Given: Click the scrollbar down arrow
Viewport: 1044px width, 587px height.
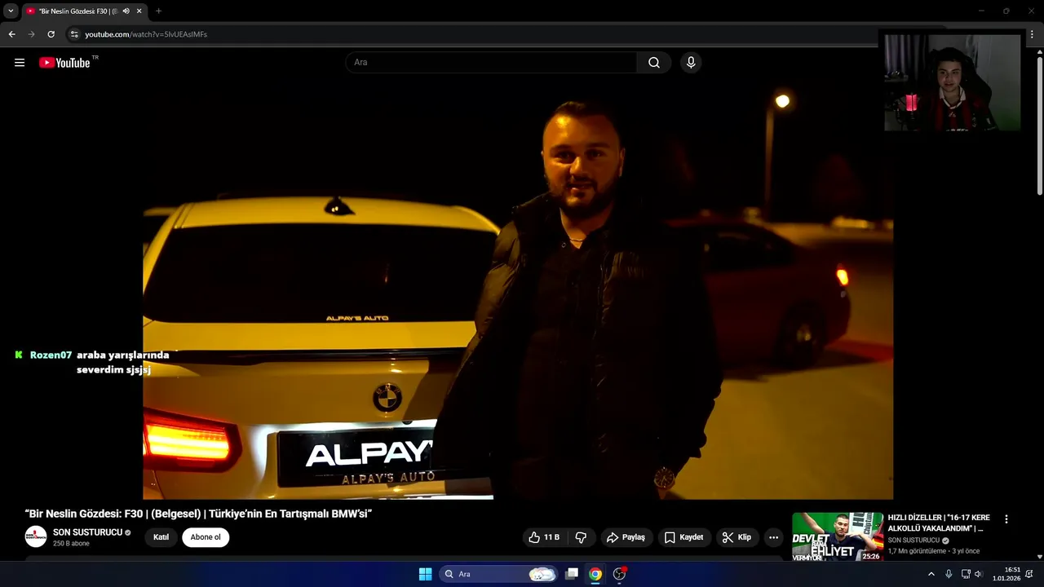Looking at the screenshot, I should (1039, 556).
